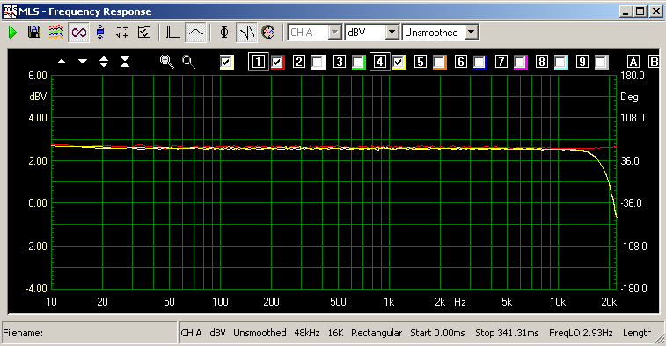Click 'FreqLO 2.93Hz' in the status bar

pos(581,333)
